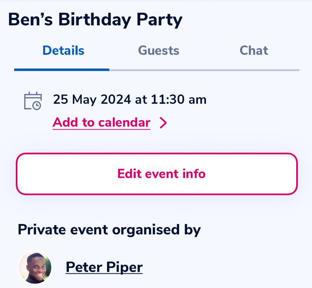The height and width of the screenshot is (288, 312).
Task: Select the Details tab
Action: [63, 50]
